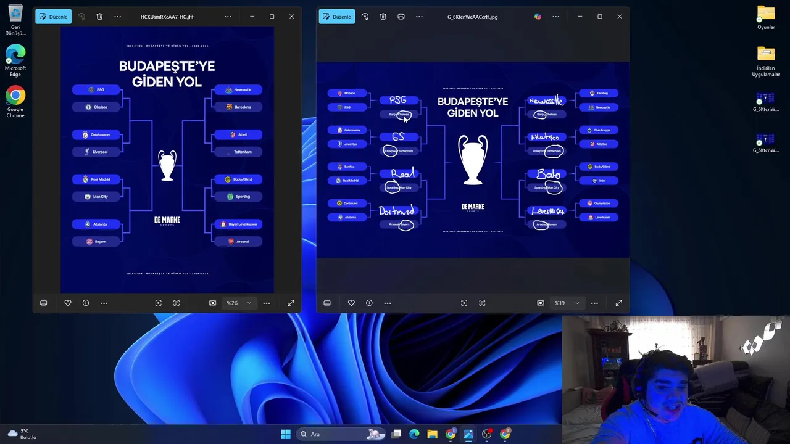Open settings menu right of Copilot icon, jpg window

point(555,17)
